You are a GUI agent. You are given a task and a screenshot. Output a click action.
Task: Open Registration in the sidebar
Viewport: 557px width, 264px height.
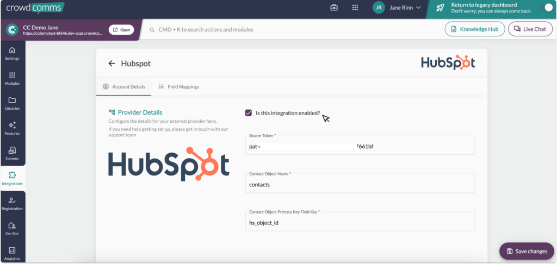(12, 203)
